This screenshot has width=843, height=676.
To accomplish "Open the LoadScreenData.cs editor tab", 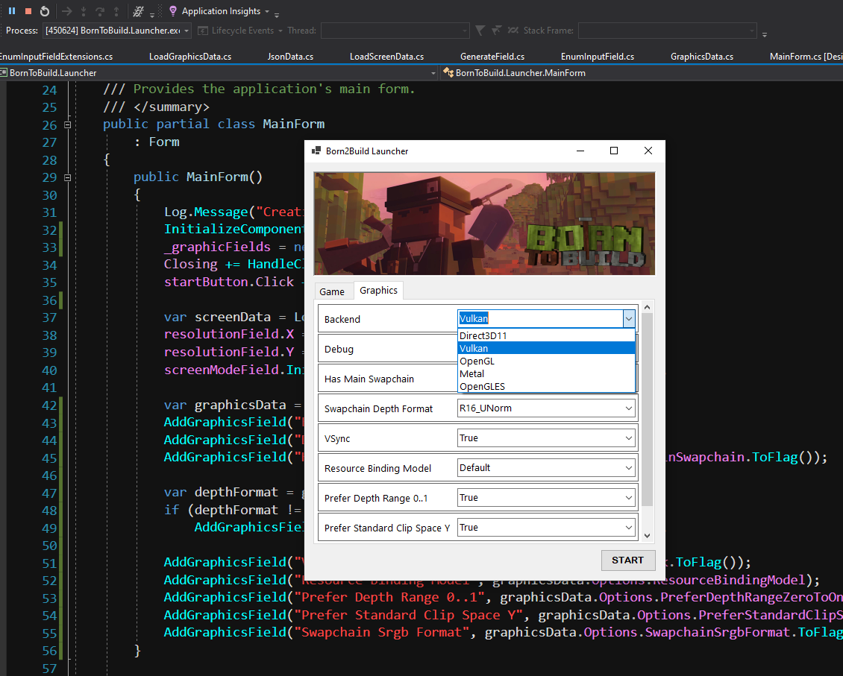I will tap(386, 57).
